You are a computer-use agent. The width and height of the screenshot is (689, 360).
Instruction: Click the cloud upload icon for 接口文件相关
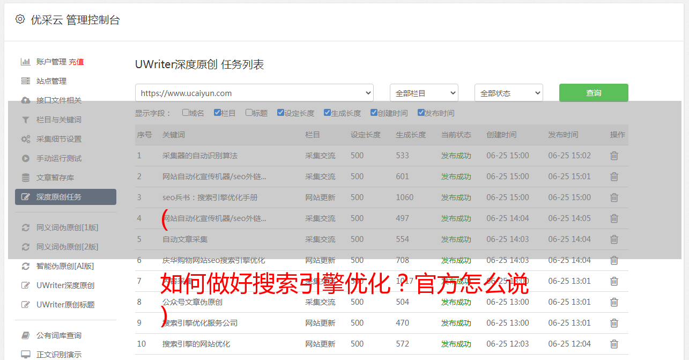[x=25, y=100]
